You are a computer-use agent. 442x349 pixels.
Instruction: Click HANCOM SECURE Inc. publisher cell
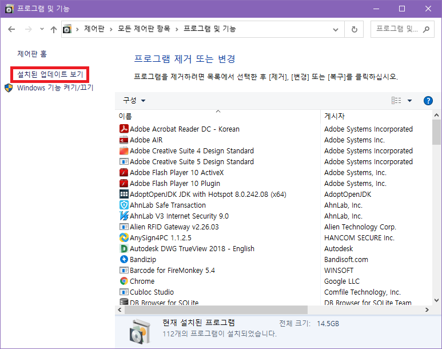click(x=360, y=238)
